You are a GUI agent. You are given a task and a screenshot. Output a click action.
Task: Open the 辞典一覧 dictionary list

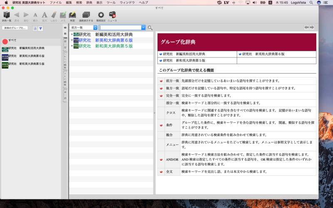coord(7,16)
